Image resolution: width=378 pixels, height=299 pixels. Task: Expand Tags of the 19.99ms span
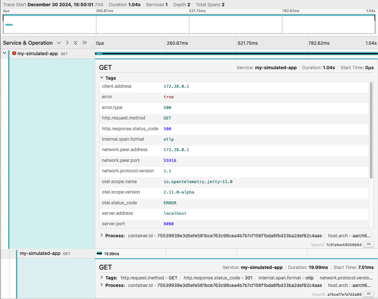tap(102, 278)
